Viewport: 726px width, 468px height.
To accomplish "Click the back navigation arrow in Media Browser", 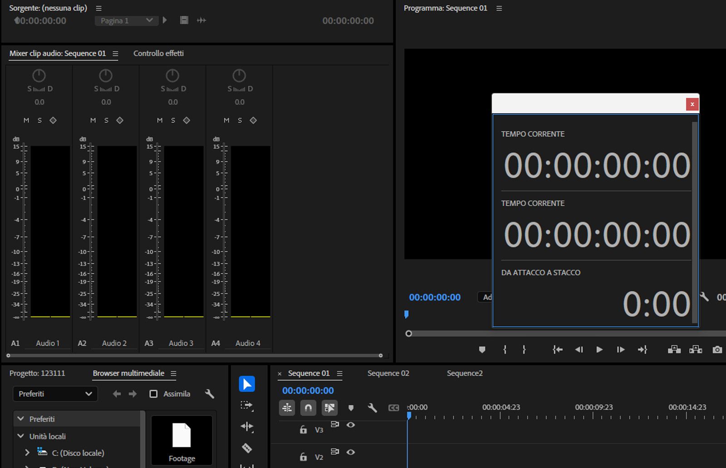I will 117,394.
